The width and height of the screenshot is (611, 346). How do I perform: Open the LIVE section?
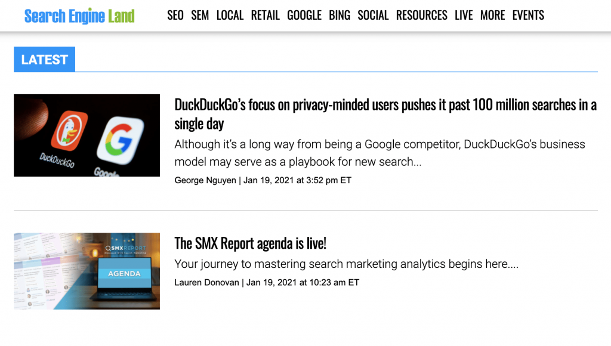(x=464, y=16)
